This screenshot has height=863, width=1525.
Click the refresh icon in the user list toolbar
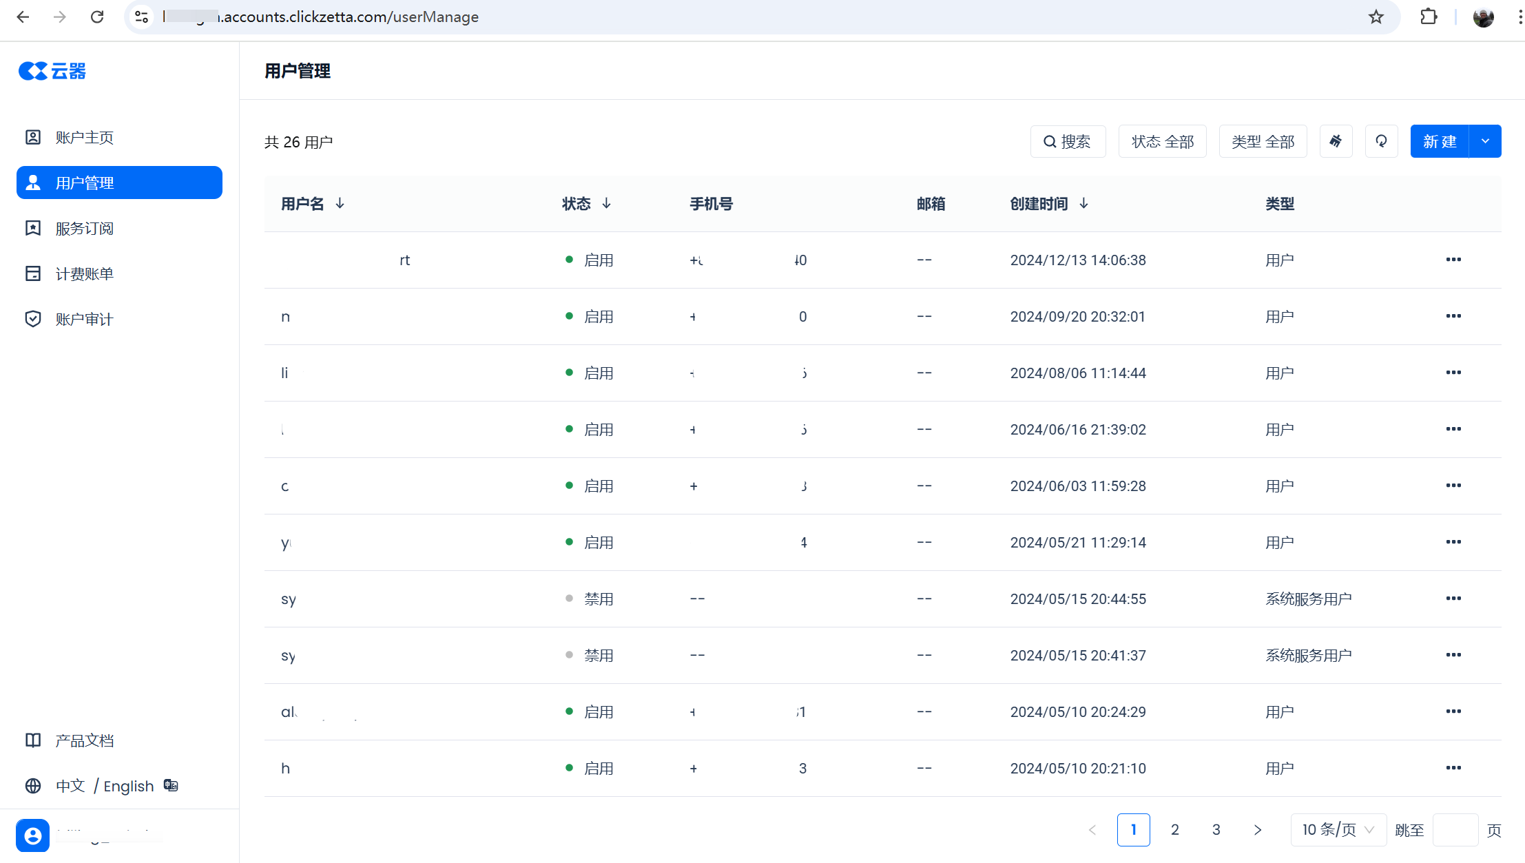pyautogui.click(x=1381, y=141)
